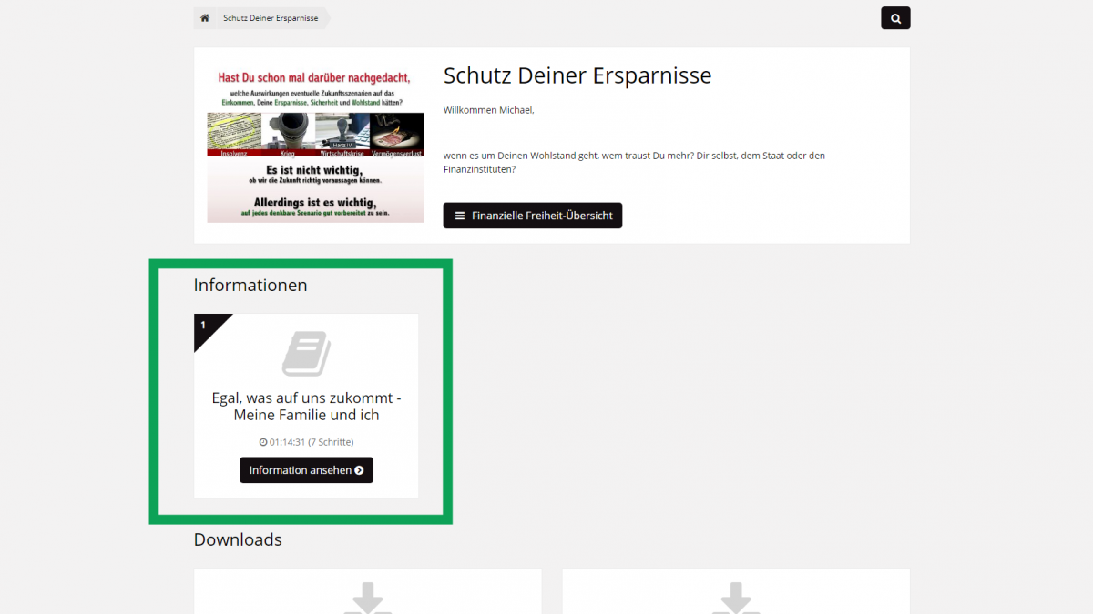
Task: Click the Wirtschaftskrise picture in the banner
Action: pyautogui.click(x=342, y=131)
